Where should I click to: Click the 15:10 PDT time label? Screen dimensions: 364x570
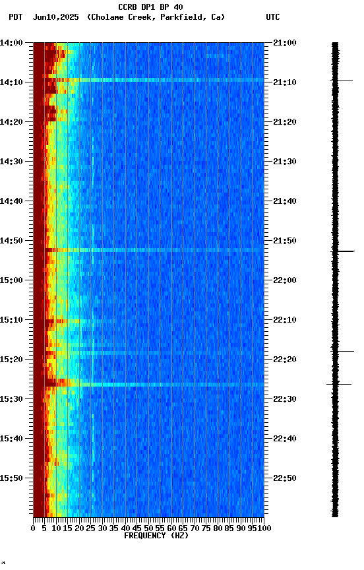11,320
